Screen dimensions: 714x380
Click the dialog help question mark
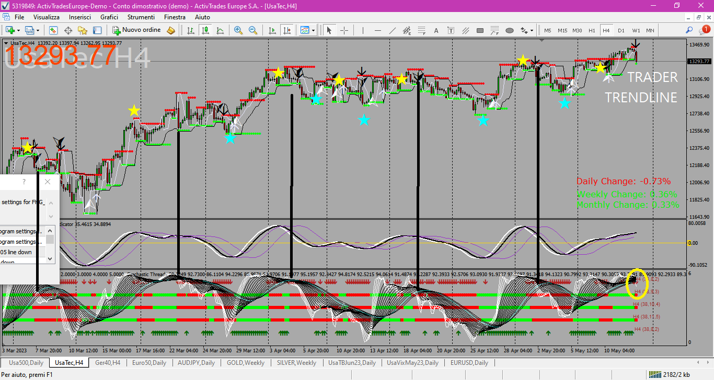[24, 182]
